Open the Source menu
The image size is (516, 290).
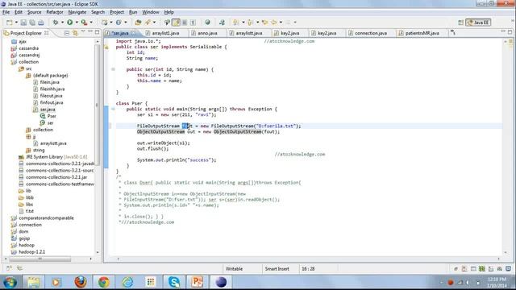click(34, 12)
